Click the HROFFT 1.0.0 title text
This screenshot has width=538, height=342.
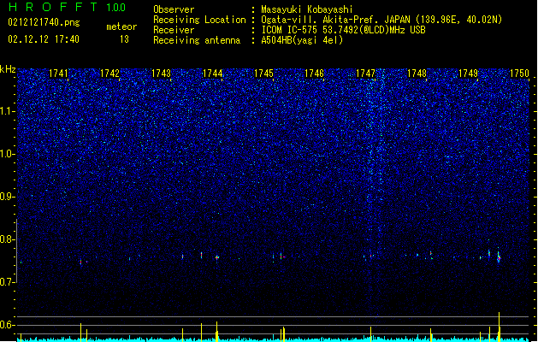pos(67,7)
